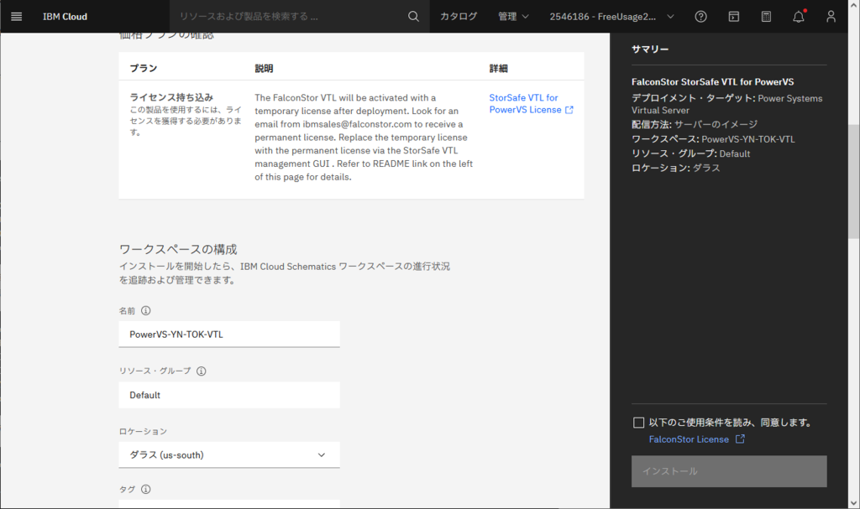Screen dimensions: 860x509
Task: Click the ワークスペースの構成 heading
Action: pos(178,249)
